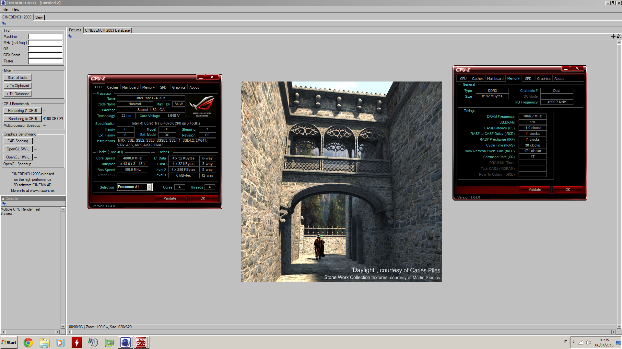This screenshot has height=349, width=622.
Task: Switch to CINEBENCH 2003 Database tab
Action: click(107, 30)
